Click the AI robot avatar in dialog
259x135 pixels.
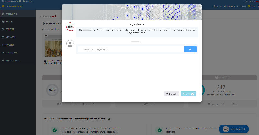(x=70, y=27)
